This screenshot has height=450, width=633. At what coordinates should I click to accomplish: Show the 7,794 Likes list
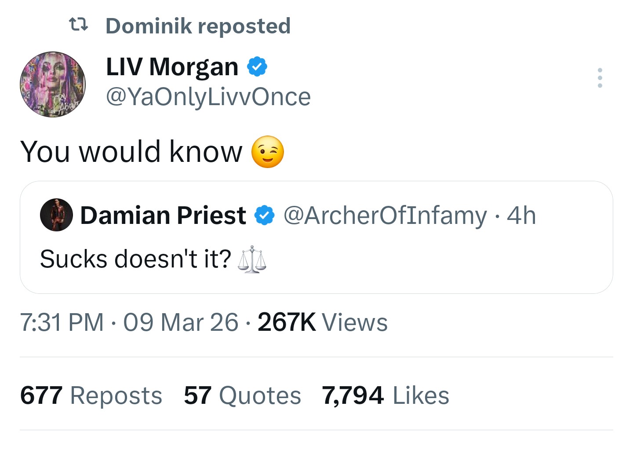click(386, 395)
